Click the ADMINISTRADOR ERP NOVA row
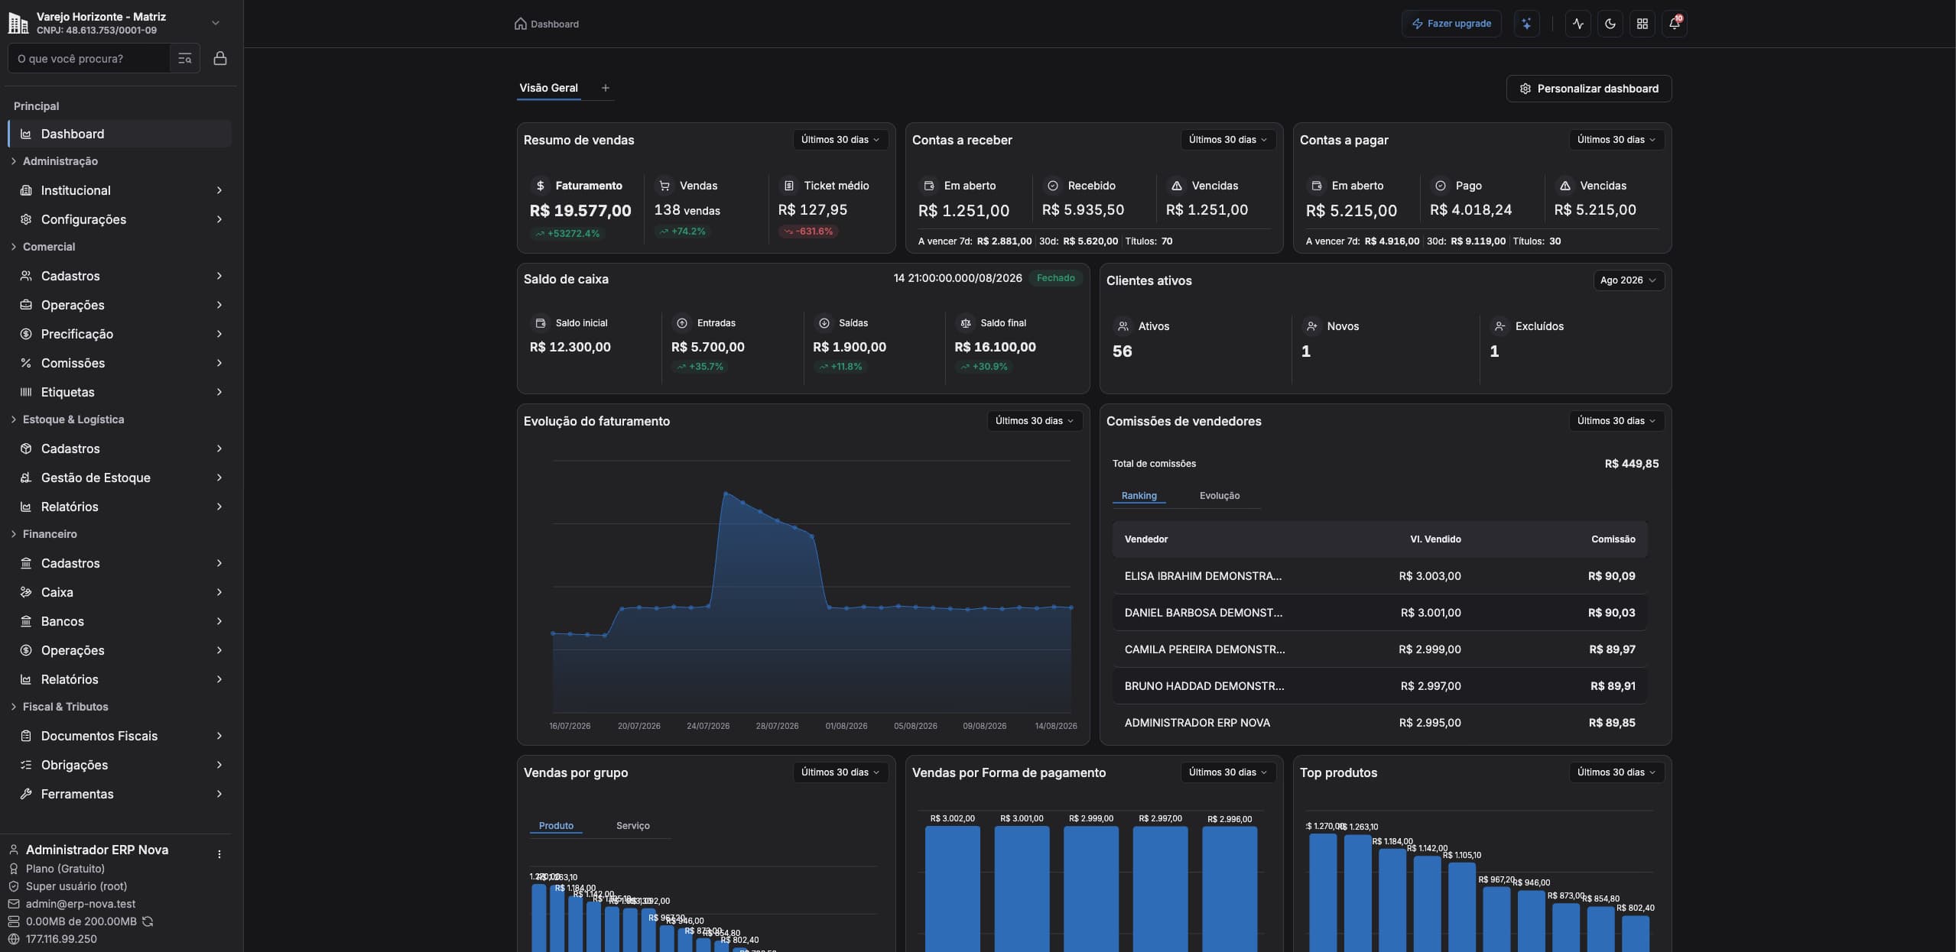This screenshot has width=1956, height=952. coord(1379,723)
